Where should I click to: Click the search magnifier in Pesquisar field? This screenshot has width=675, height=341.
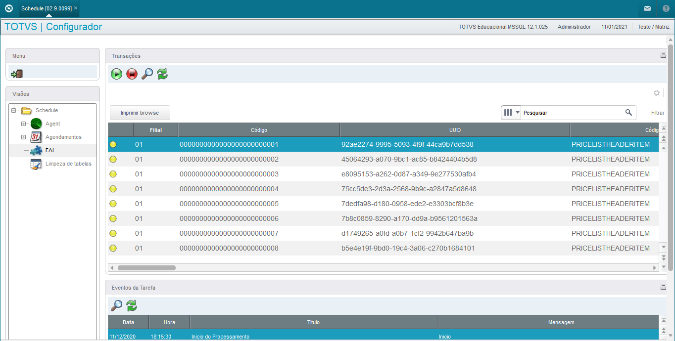pos(628,113)
